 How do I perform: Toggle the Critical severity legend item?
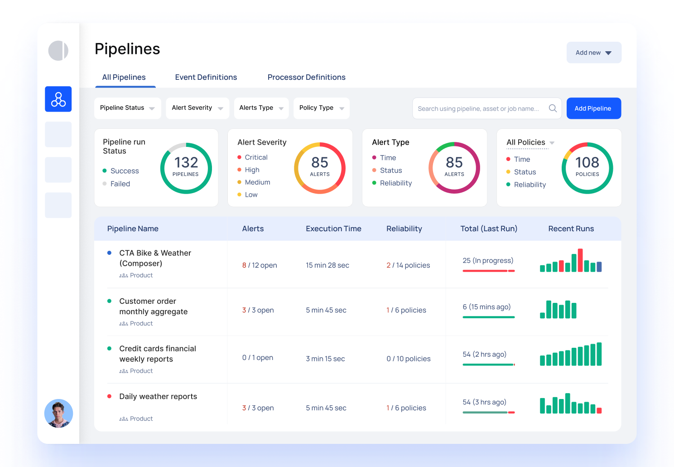(252, 157)
